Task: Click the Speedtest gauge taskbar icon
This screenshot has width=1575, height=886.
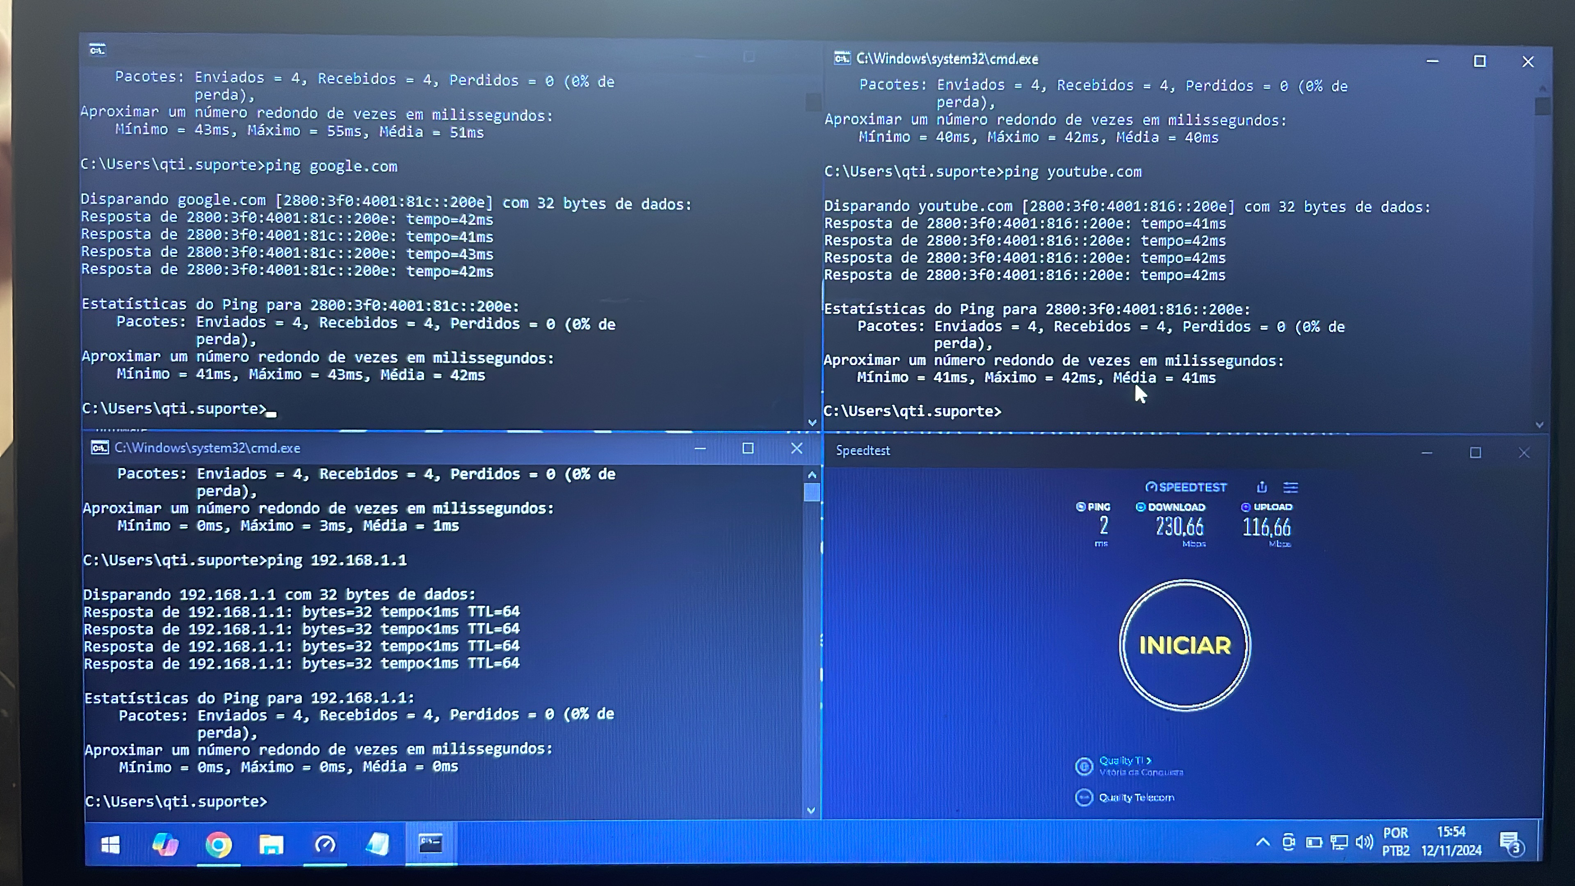Action: click(325, 845)
